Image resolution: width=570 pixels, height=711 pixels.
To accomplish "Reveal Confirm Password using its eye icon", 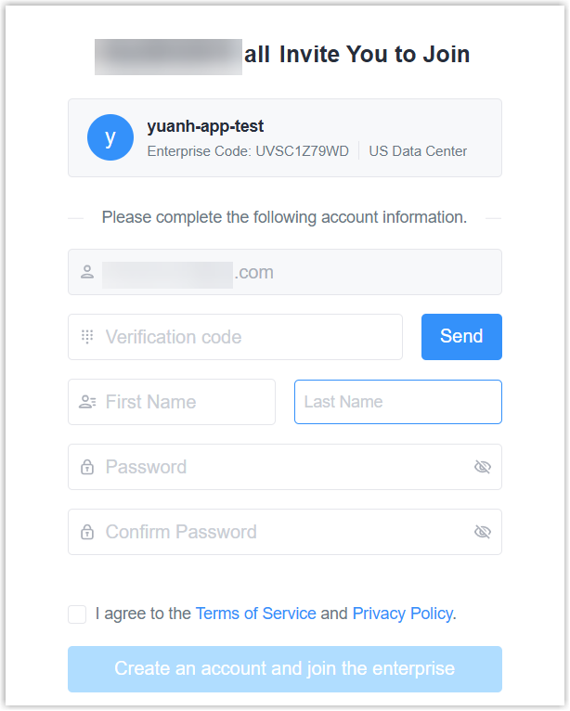I will 482,532.
